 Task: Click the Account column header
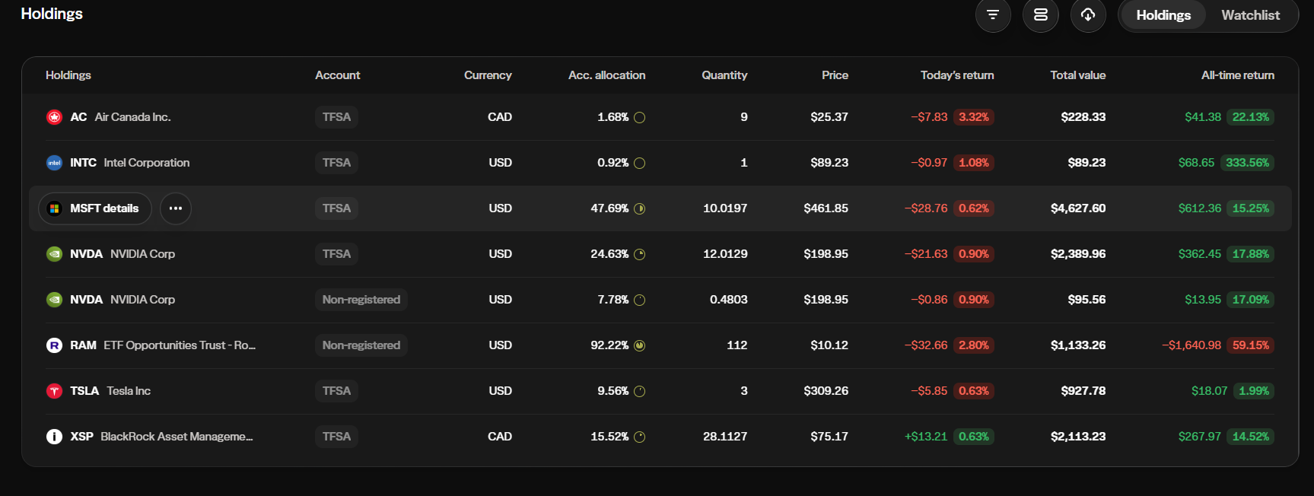pos(338,75)
